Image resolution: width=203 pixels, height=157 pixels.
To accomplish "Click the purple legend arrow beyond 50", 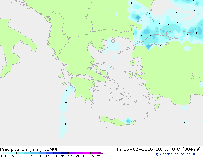I will point(101,153).
